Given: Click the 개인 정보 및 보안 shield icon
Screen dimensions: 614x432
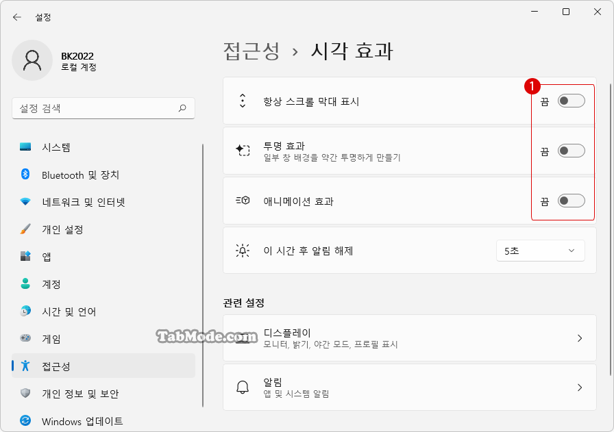Looking at the screenshot, I should [x=25, y=393].
